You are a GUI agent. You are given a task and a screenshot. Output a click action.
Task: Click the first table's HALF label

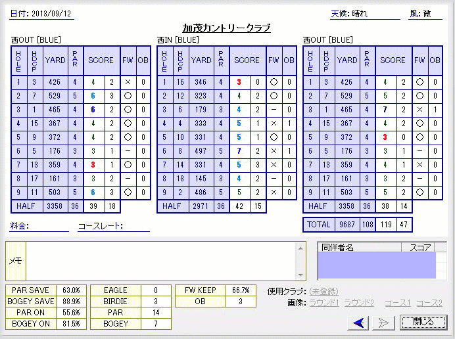pyautogui.click(x=26, y=206)
